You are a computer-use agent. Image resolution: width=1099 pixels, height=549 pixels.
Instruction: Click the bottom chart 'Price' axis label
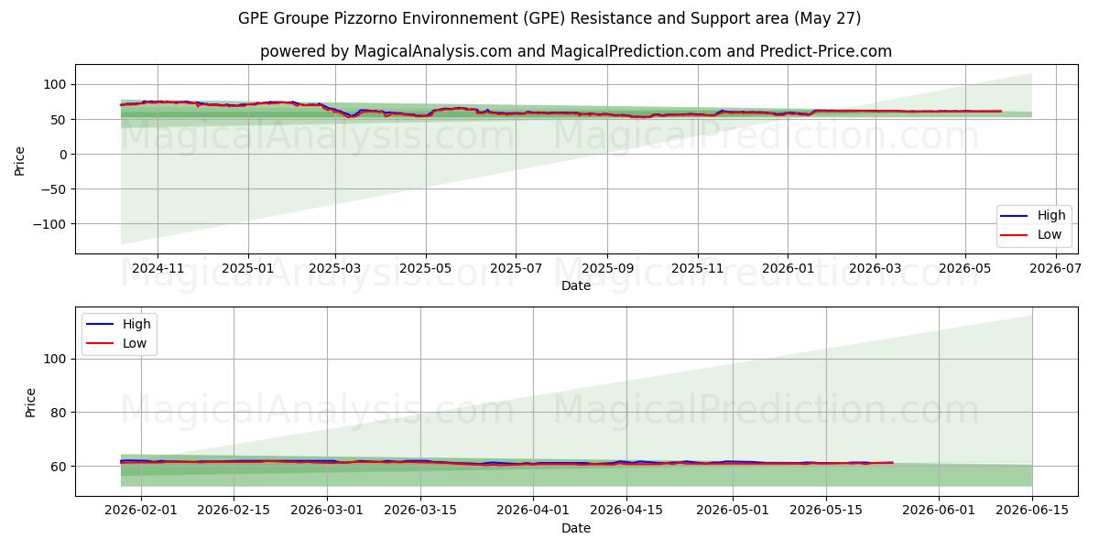(x=31, y=403)
